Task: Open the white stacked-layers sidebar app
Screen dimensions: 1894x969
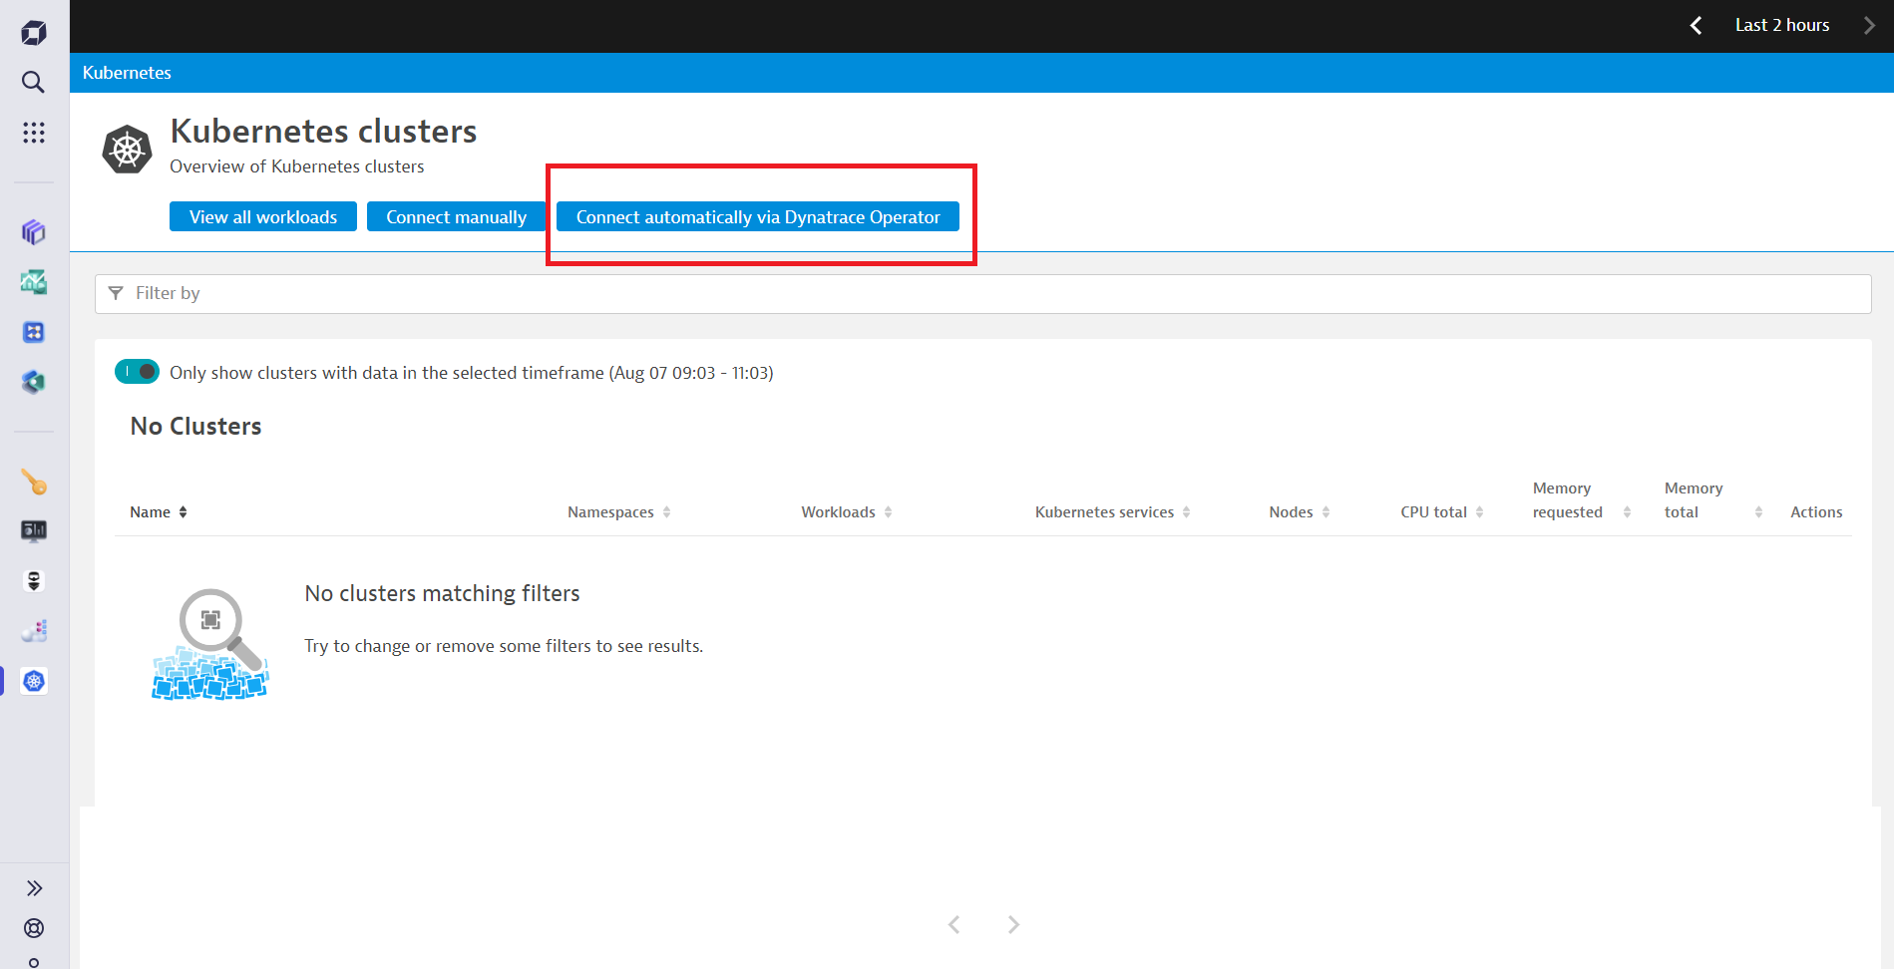Action: (34, 581)
